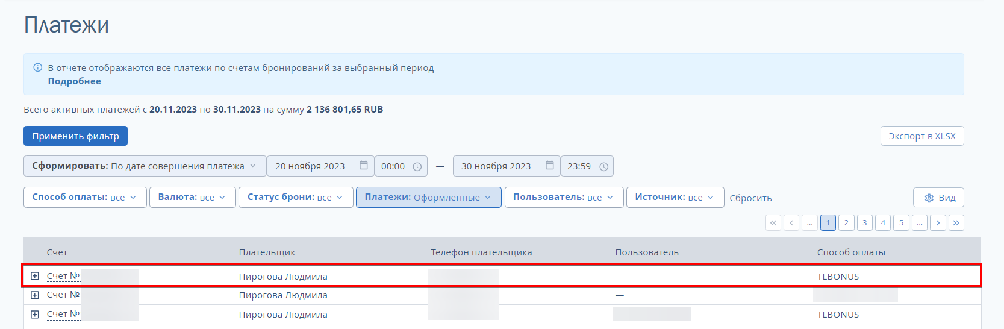Open Сформировать dropdown
Screen dimensions: 1004x329
(145, 166)
